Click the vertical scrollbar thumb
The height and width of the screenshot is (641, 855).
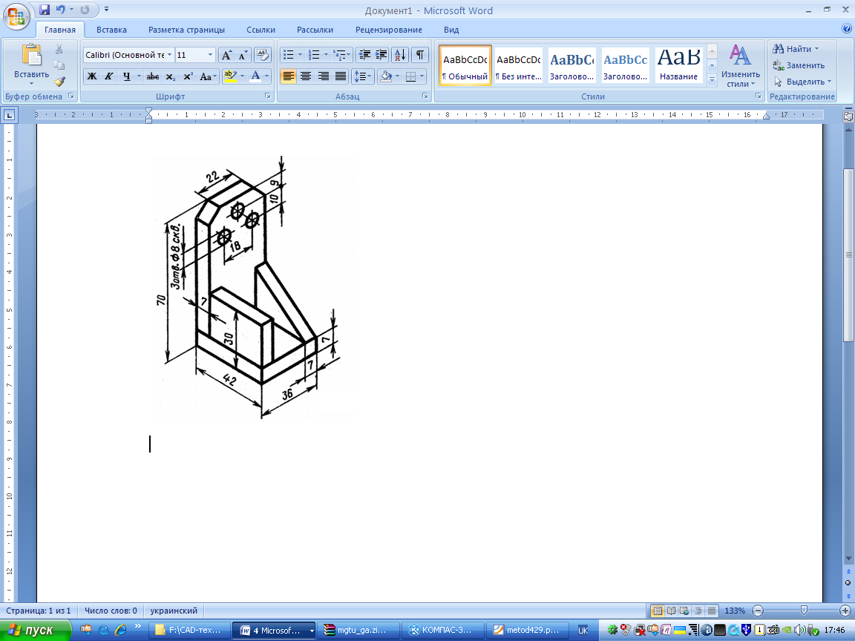tap(848, 255)
